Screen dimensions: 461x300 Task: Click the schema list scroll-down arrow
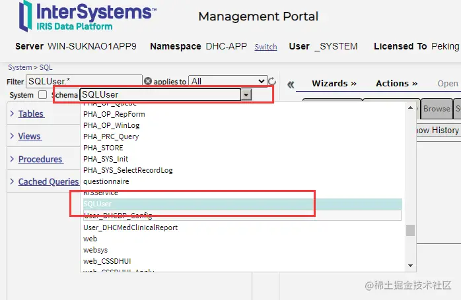point(410,266)
